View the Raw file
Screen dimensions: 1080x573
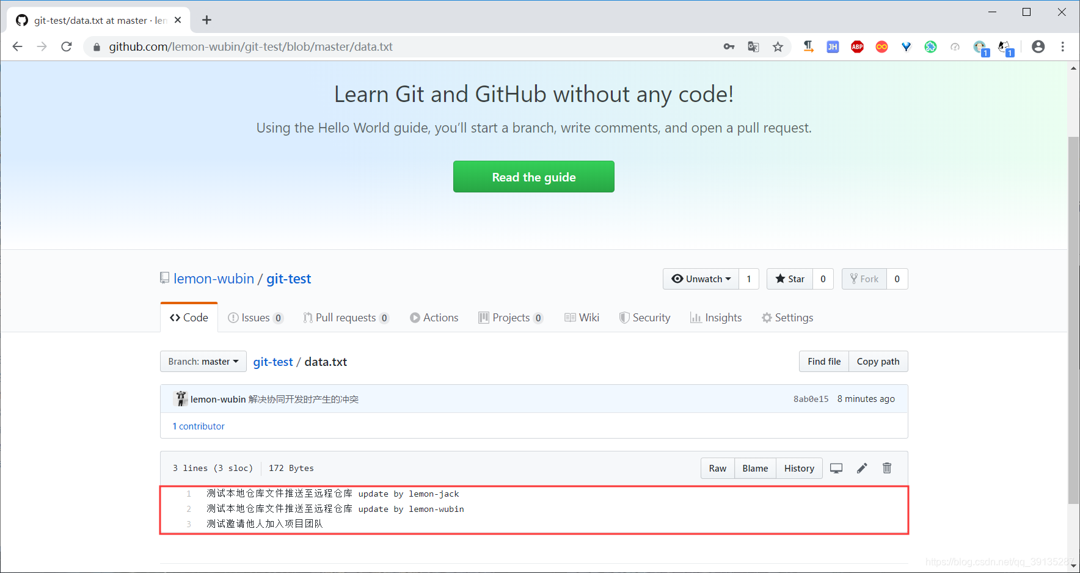click(718, 468)
